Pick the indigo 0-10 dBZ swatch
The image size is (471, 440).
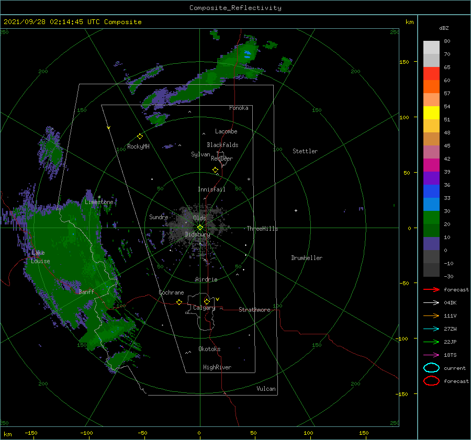point(431,244)
